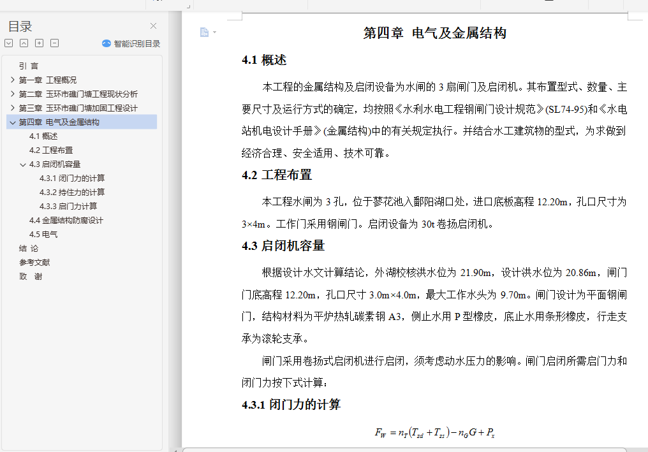Viewport: 648px width, 452px height.
Task: Jump to 第二章 玉环市礁门塘工程现状分析
Action: point(78,94)
